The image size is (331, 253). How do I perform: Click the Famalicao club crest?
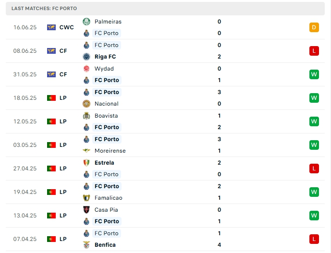(86, 198)
